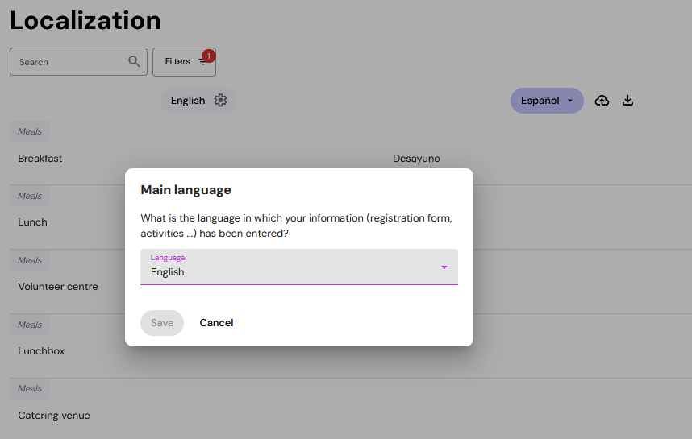The width and height of the screenshot is (692, 439).
Task: Select the Lunchbox entry
Action: point(41,351)
